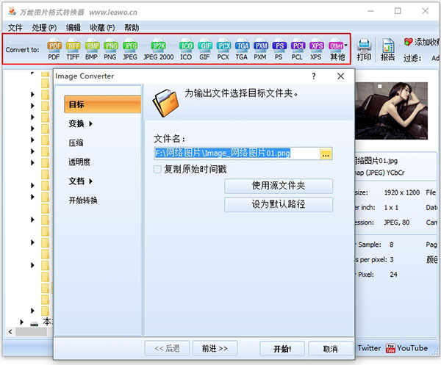Click the 前进 >> button

click(x=215, y=348)
